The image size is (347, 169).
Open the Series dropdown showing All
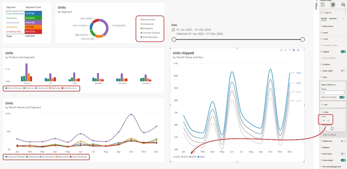[333, 92]
